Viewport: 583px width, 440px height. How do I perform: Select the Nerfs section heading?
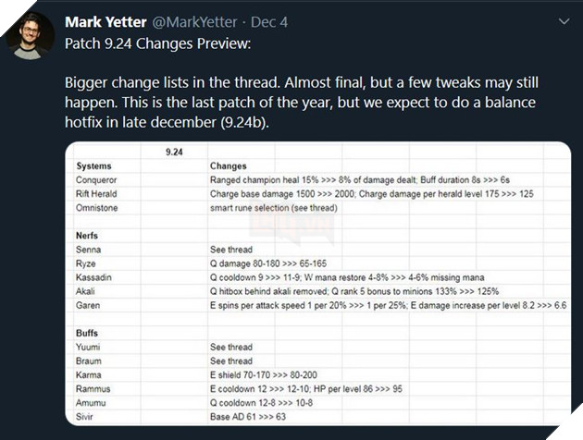tap(89, 236)
